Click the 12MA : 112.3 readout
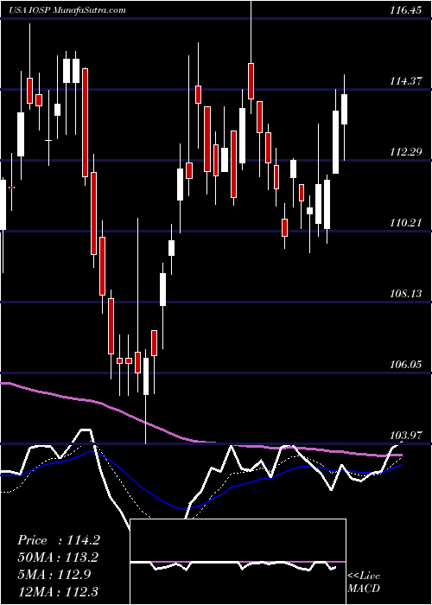Screen dimensions: 432x605 tap(58, 591)
